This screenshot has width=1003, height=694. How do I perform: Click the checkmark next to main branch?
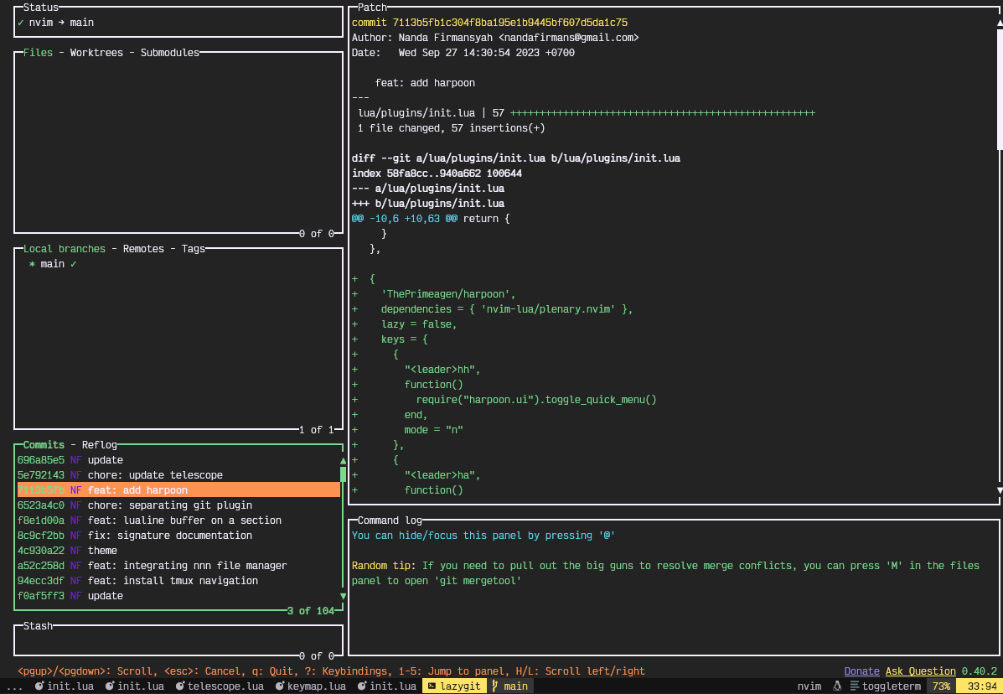coord(74,263)
